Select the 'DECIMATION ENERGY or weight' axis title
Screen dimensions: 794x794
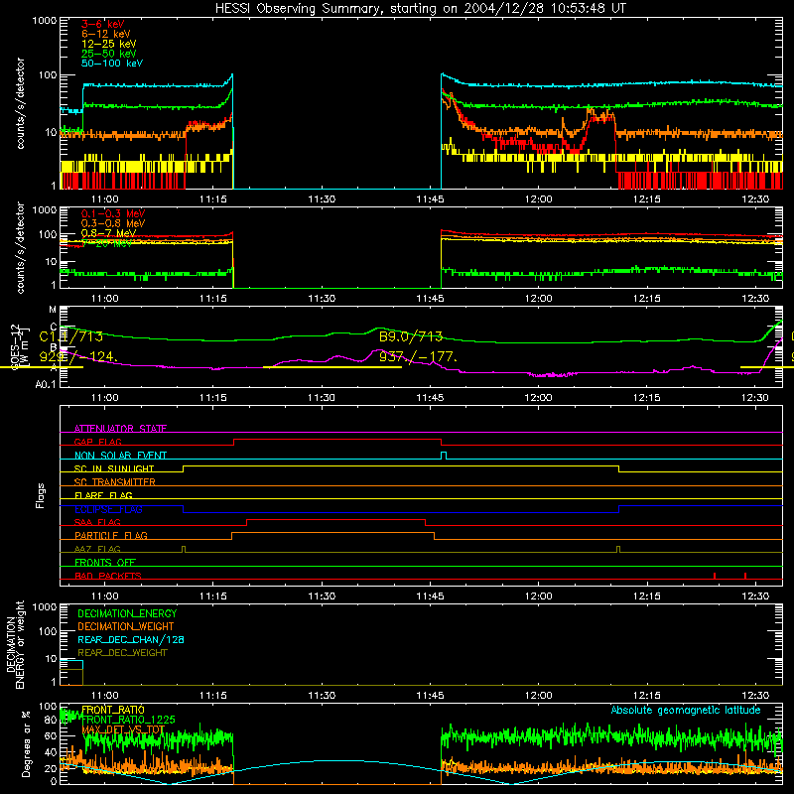pos(15,644)
